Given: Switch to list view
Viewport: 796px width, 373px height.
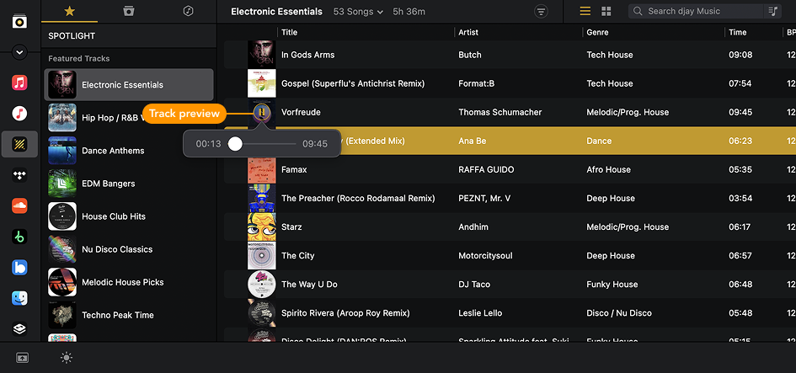Looking at the screenshot, I should coord(585,11).
